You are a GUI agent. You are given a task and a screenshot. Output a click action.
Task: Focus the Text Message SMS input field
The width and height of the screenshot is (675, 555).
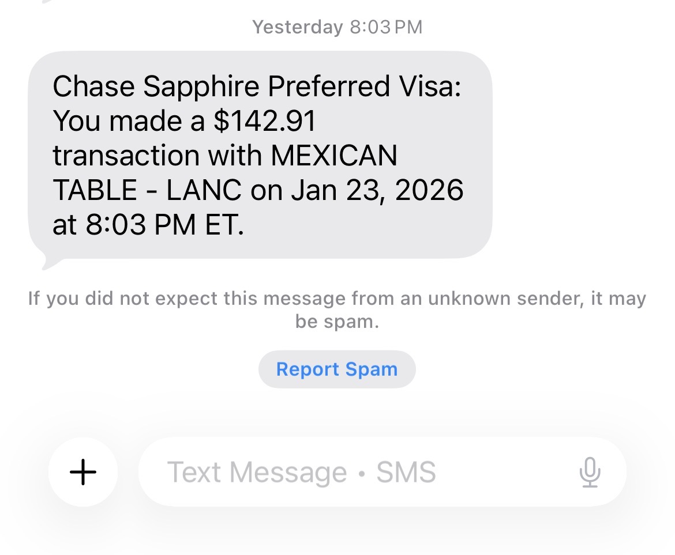point(358,472)
